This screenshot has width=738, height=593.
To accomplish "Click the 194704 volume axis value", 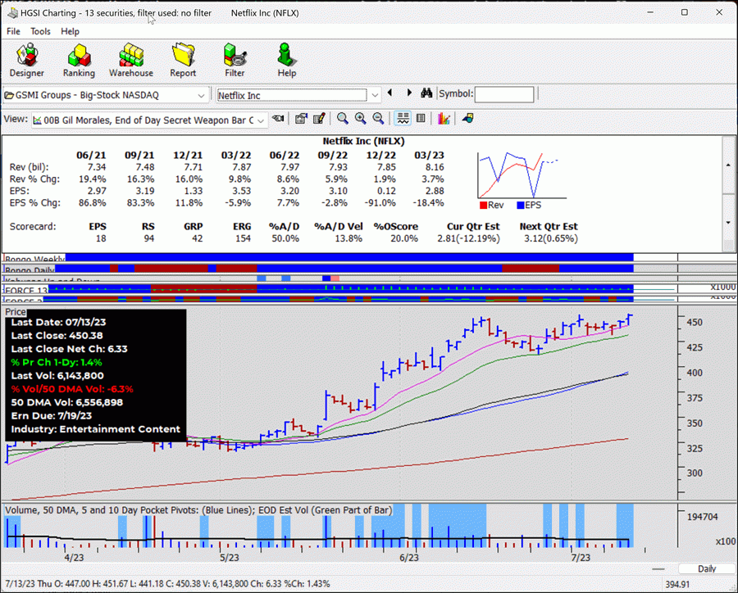I will [702, 517].
